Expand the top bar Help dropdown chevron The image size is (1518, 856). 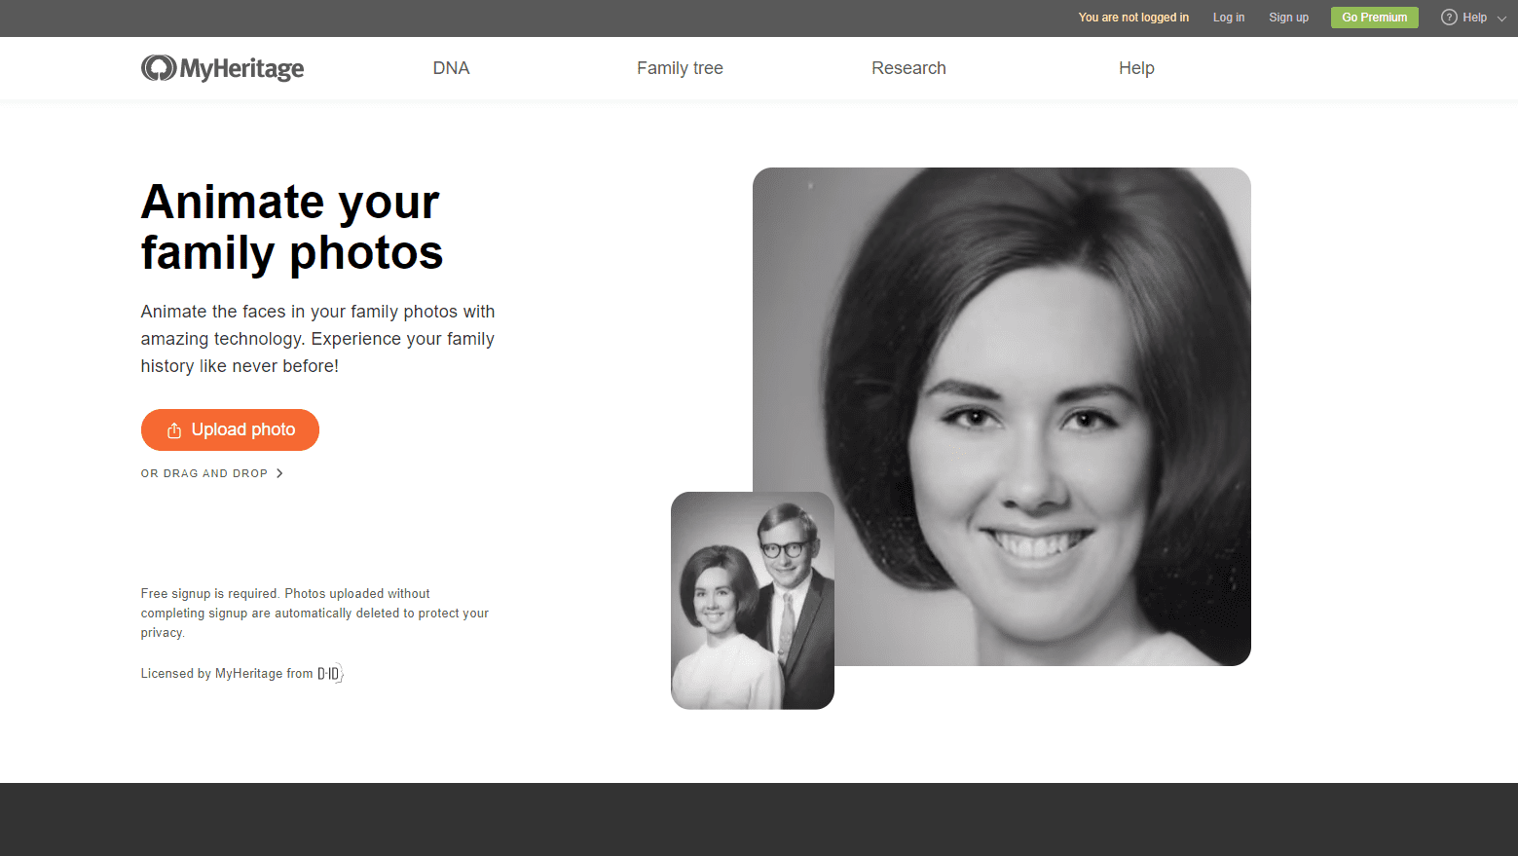[x=1501, y=19]
